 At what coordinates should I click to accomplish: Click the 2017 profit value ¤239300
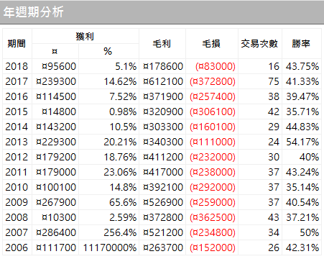click(x=56, y=81)
